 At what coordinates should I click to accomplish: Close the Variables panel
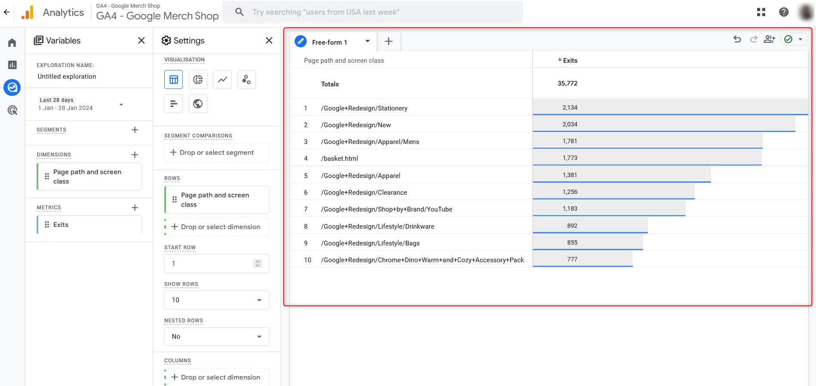141,40
